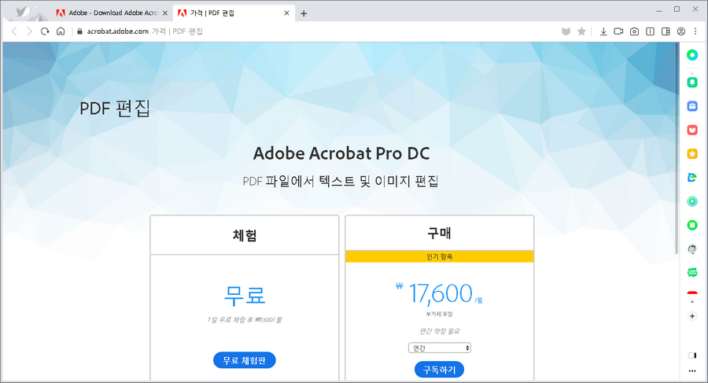Add a sidebar app with the plus button
The image size is (708, 383).
[x=692, y=316]
